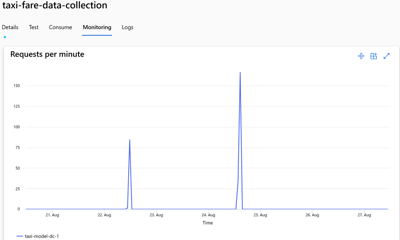Click the small blue square under Details
400x240 pixels.
tap(5, 37)
